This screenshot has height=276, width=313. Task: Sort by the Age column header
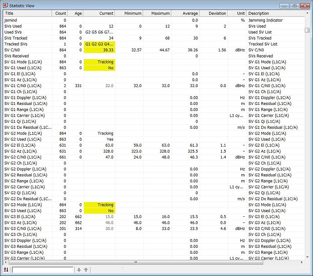click(x=76, y=13)
